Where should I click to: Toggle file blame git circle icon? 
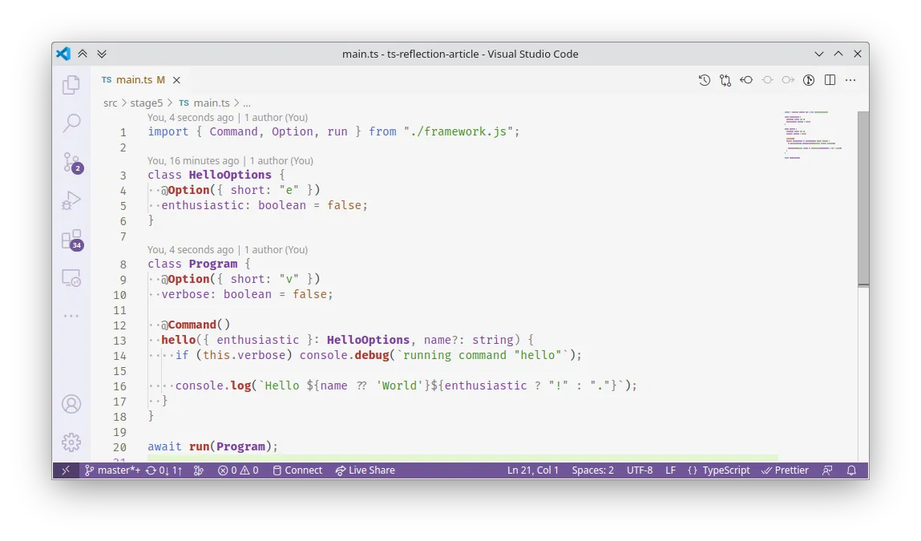(x=809, y=80)
